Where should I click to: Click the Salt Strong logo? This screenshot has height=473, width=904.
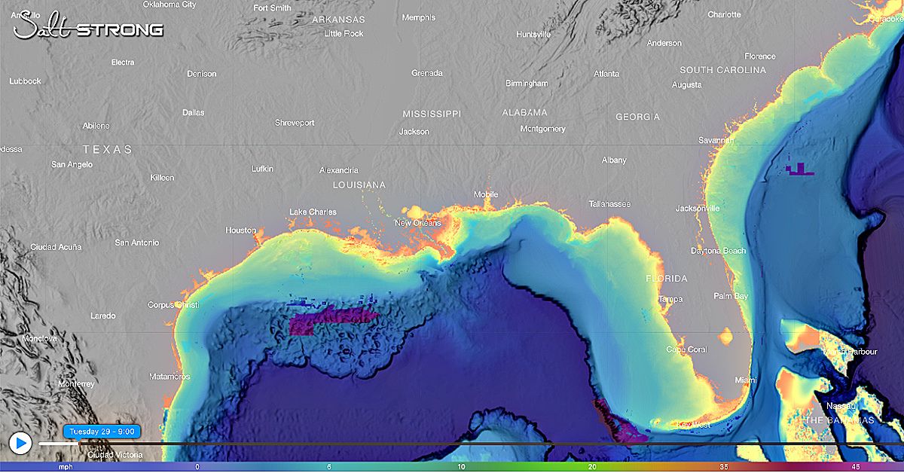pos(88,27)
